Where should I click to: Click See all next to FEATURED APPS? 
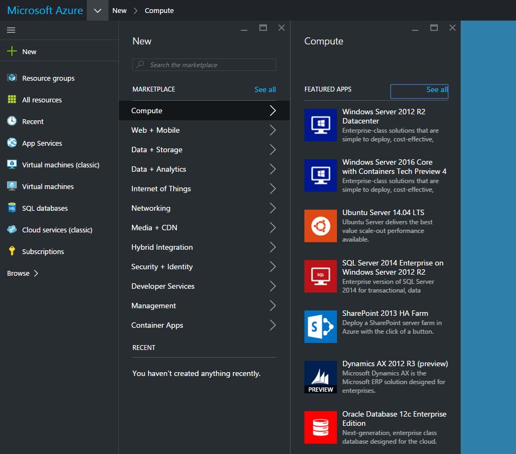437,89
